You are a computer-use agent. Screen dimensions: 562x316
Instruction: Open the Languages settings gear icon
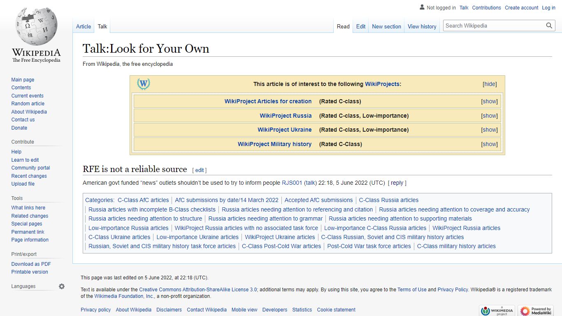point(62,286)
